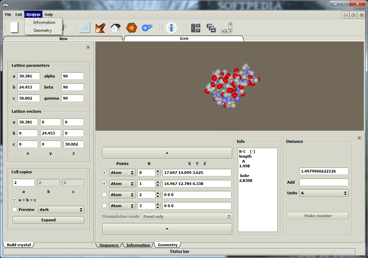Open the File menu

point(8,15)
